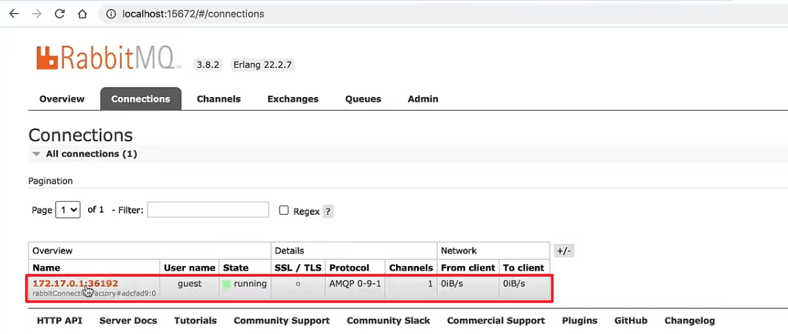
Task: Sort by the From client column header
Action: 468,267
